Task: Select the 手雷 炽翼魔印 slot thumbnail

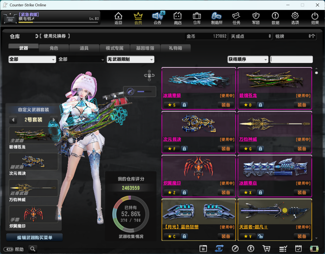Action: [x=33, y=214]
